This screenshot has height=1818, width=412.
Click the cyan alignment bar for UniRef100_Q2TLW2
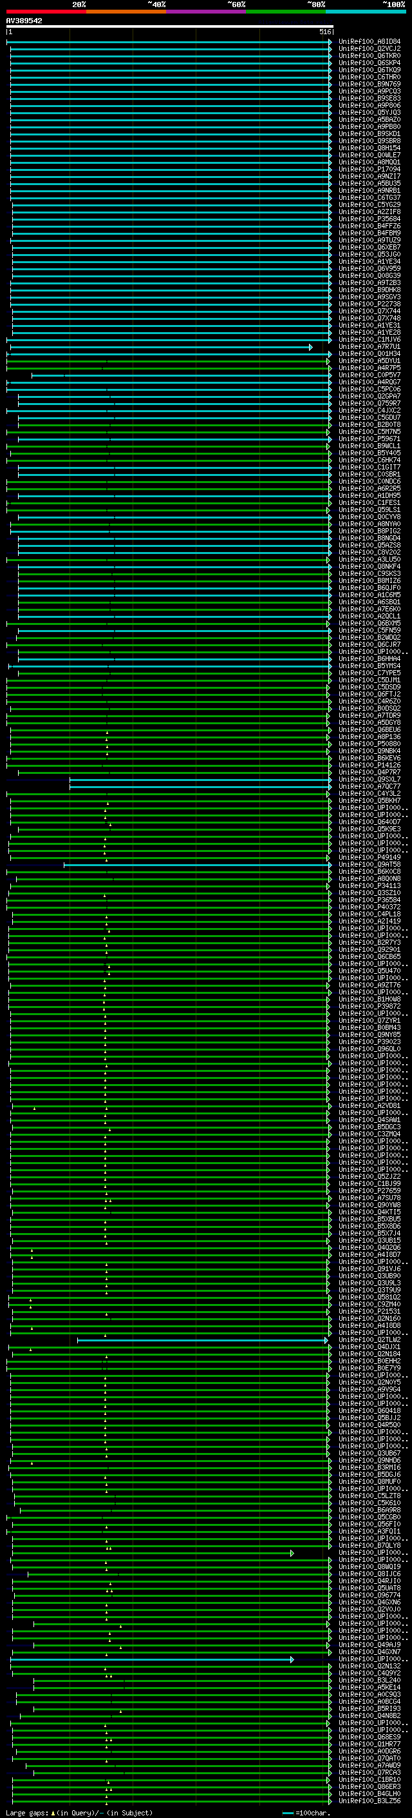[x=202, y=1339]
